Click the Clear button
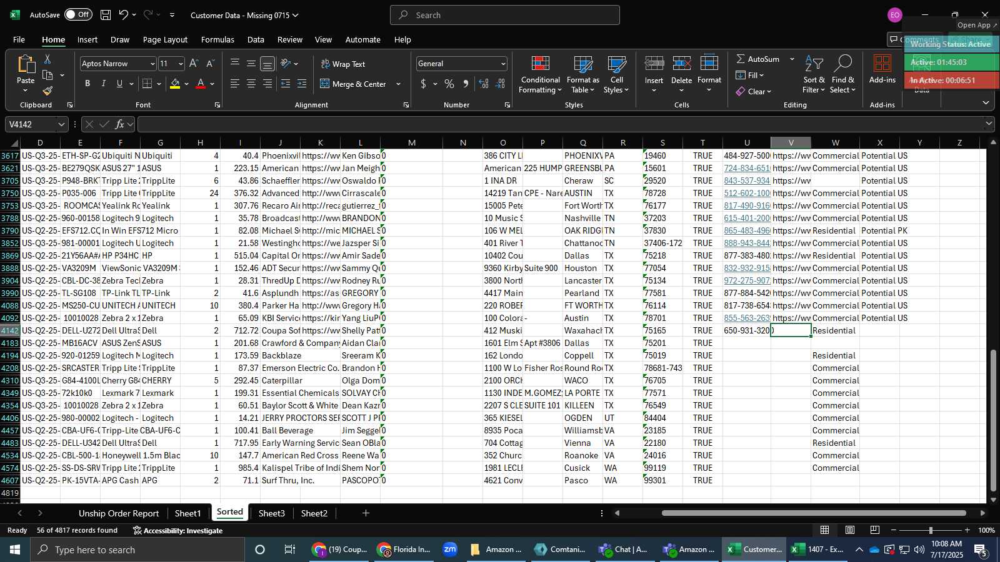 (x=754, y=91)
